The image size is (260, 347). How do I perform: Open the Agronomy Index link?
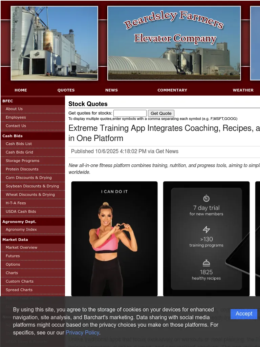tap(21, 229)
